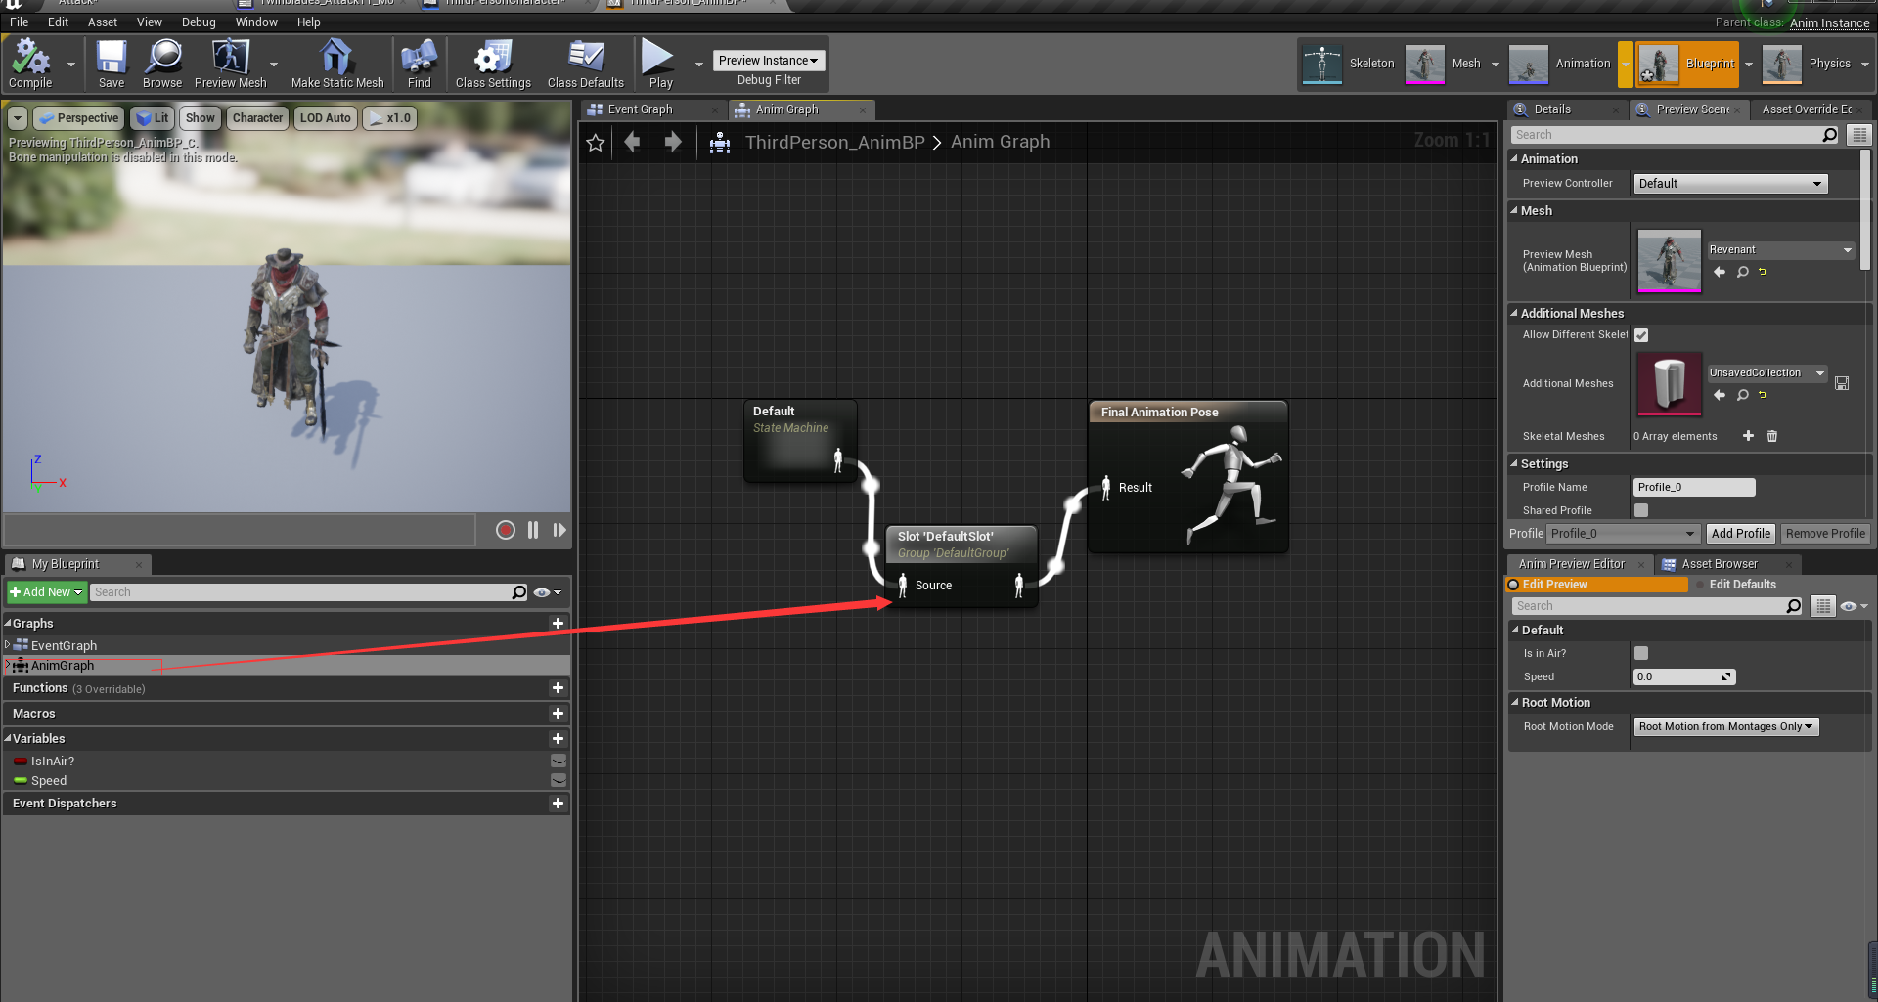This screenshot has height=1002, width=1878.
Task: Navigate forward in graph history
Action: (x=673, y=143)
